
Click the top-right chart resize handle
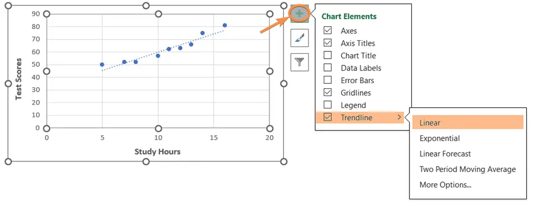point(284,6)
